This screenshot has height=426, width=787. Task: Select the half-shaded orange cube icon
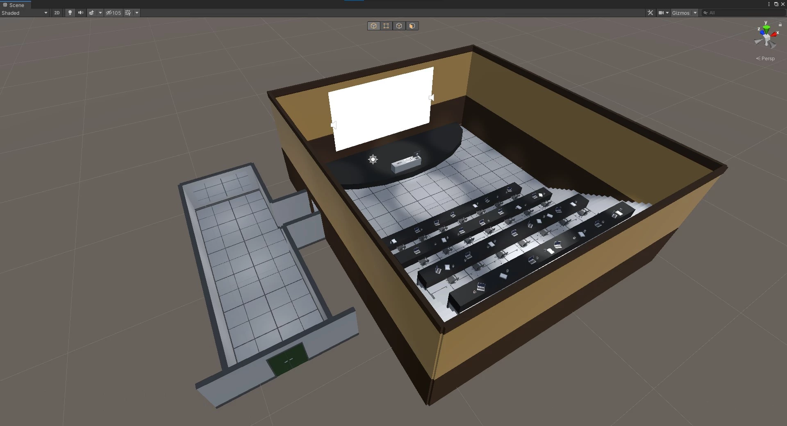[412, 25]
